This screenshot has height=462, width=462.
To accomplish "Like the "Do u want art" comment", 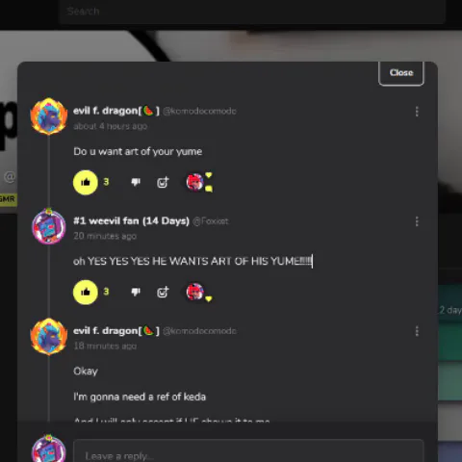I will pyautogui.click(x=86, y=182).
